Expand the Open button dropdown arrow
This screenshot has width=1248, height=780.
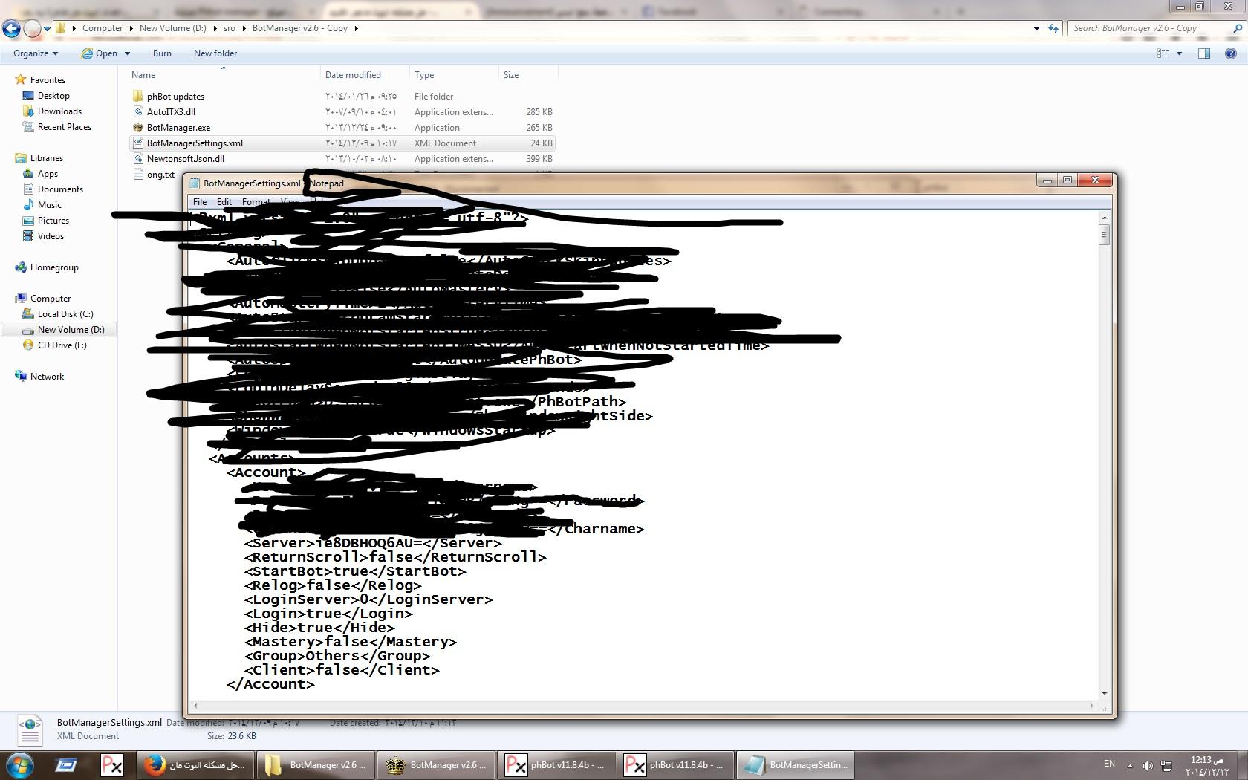pyautogui.click(x=127, y=53)
